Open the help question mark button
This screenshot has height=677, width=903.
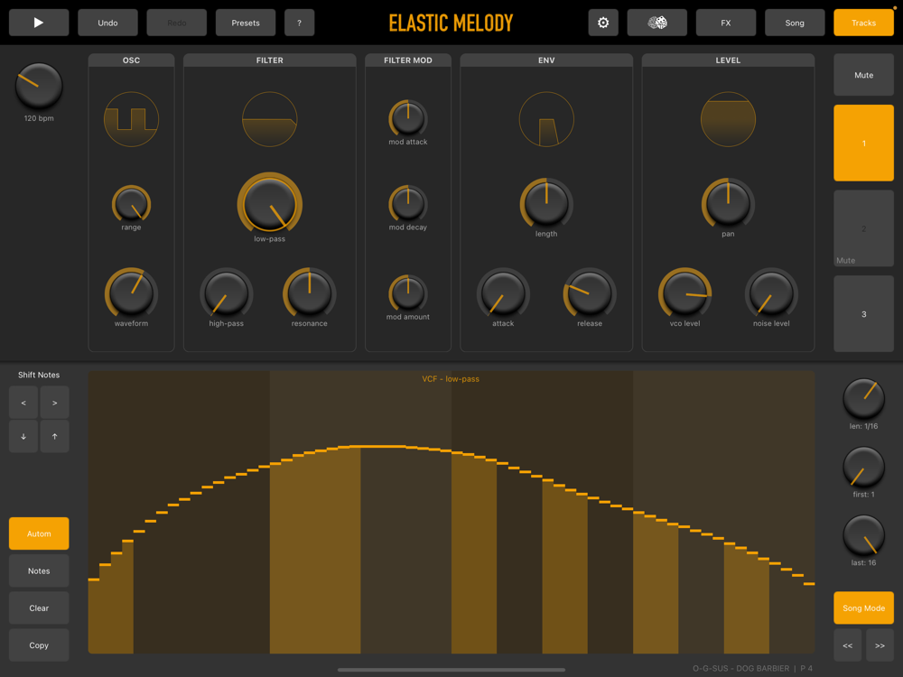(300, 23)
